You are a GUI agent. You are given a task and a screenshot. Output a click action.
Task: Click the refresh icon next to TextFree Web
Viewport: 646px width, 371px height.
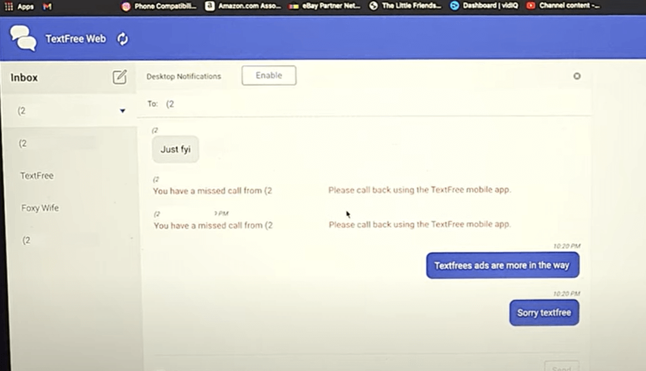click(122, 39)
